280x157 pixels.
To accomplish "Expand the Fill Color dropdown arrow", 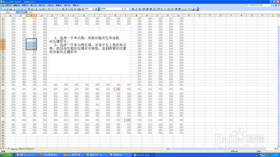I will tap(191, 9).
